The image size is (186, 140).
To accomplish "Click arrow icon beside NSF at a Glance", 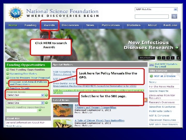I will point(151,76).
